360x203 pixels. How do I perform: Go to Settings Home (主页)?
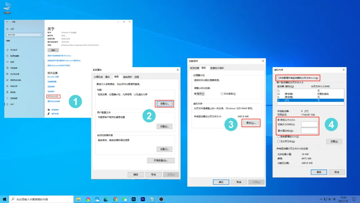point(11,29)
